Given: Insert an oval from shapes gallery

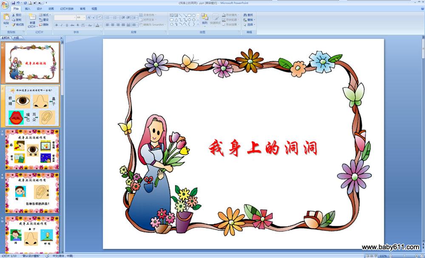Looking at the screenshot, I should 194,15.
